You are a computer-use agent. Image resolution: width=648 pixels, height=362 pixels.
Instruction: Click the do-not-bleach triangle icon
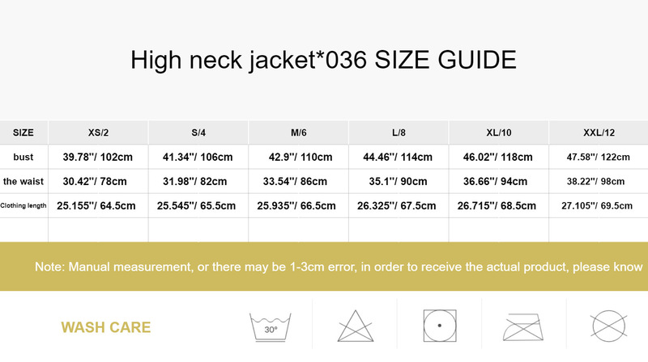point(355,328)
